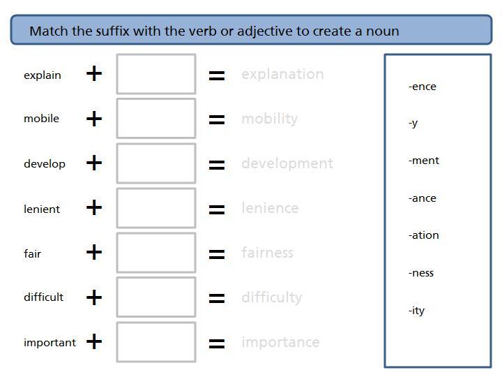Select the -ence suffix
502x377 pixels.
click(422, 87)
